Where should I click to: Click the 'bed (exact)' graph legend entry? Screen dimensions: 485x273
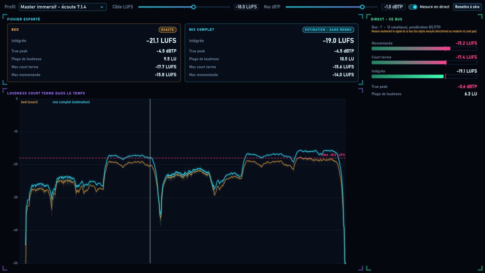pos(29,102)
